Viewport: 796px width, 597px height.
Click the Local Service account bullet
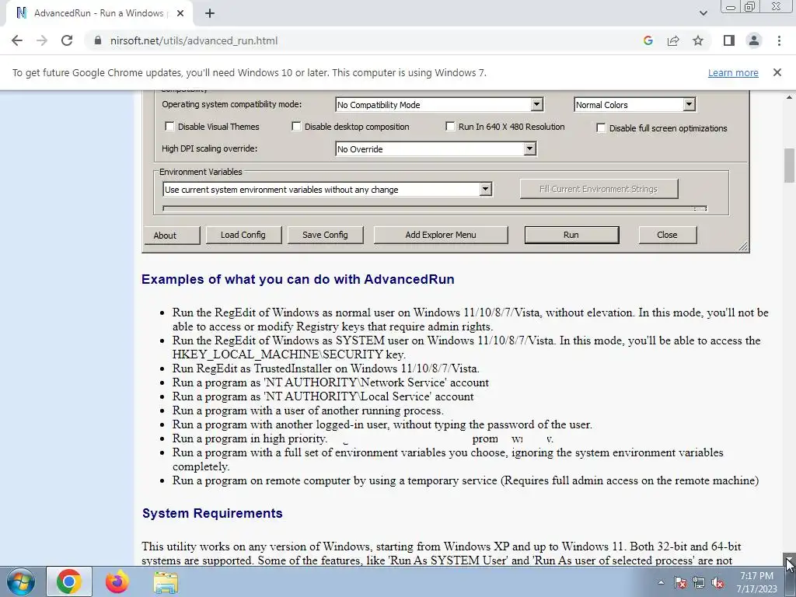[x=323, y=396]
